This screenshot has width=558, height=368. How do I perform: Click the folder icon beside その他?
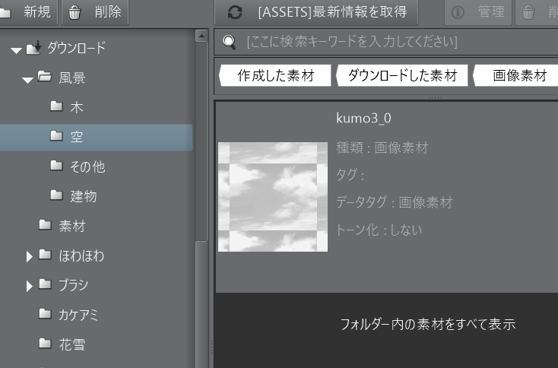point(56,165)
